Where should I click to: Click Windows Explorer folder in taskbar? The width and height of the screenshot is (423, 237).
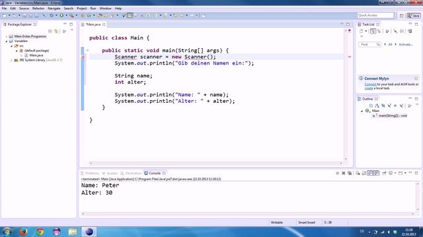[x=73, y=231]
